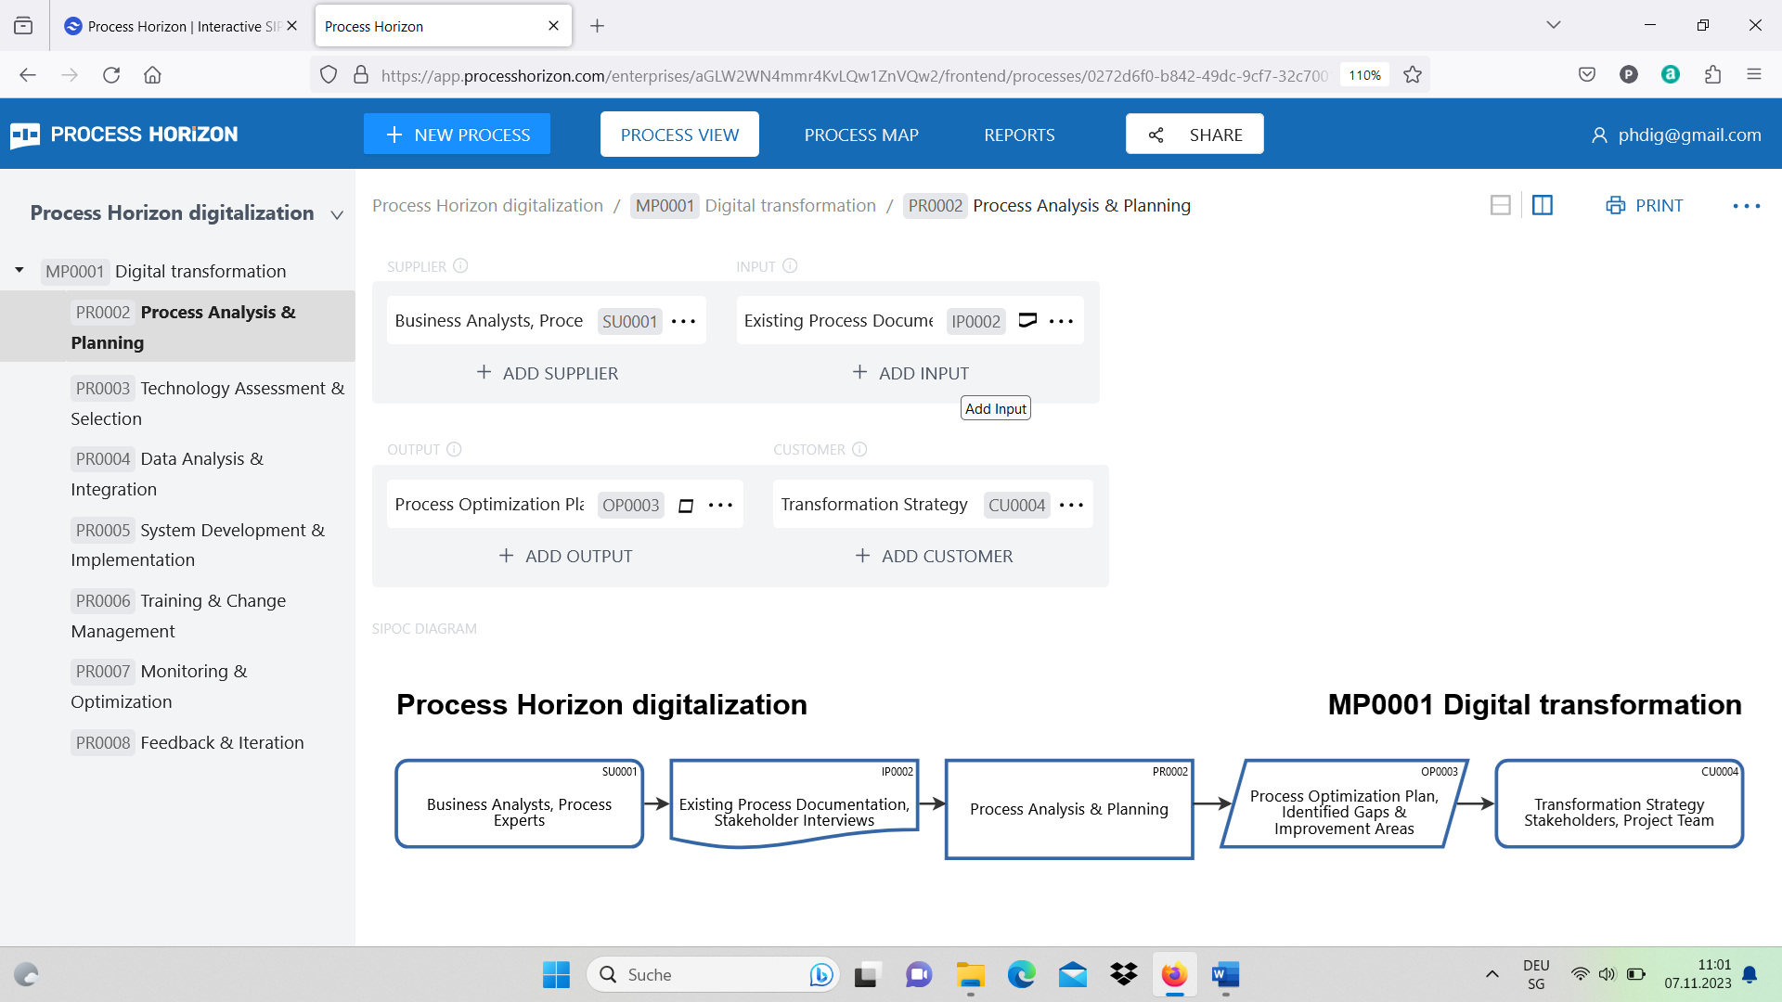This screenshot has height=1002, width=1782.
Task: Click Add Input
Action: tap(910, 373)
